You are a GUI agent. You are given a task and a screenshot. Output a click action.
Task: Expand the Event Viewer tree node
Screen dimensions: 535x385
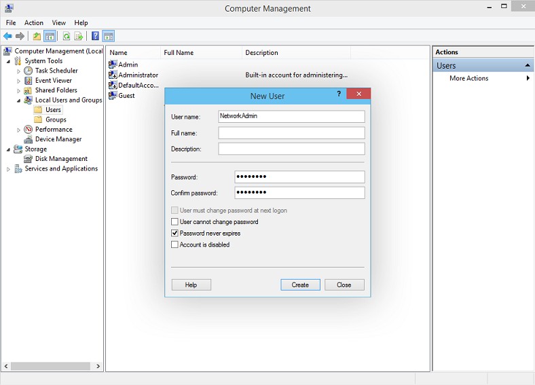[19, 81]
